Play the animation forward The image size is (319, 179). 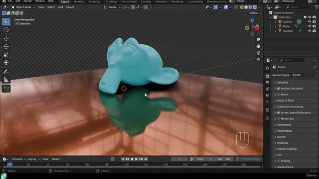[x=137, y=159]
